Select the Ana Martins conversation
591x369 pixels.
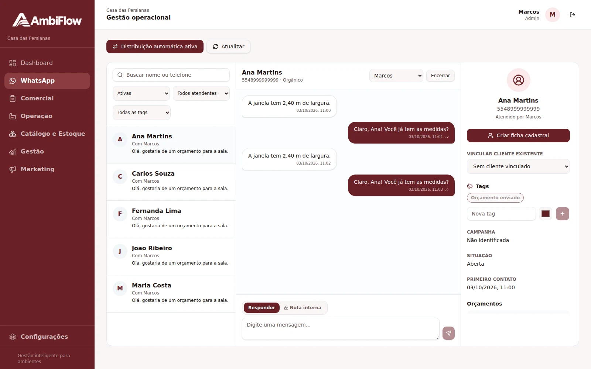(171, 145)
